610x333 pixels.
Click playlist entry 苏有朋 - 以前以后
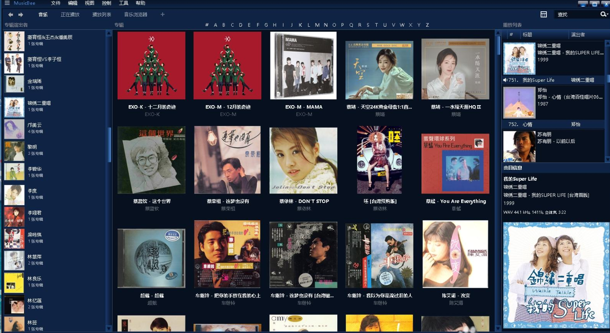point(554,146)
